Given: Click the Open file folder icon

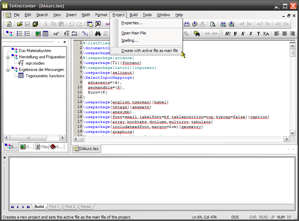Looking at the screenshot, I should (x=20, y=24).
